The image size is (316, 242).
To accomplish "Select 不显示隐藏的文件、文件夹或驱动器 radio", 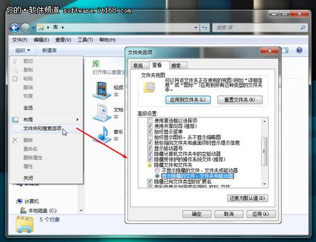I will tap(157, 171).
